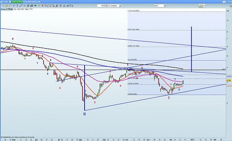This screenshot has width=232, height=141.
Task: Click the quantity input field
Action: click(x=101, y=6)
